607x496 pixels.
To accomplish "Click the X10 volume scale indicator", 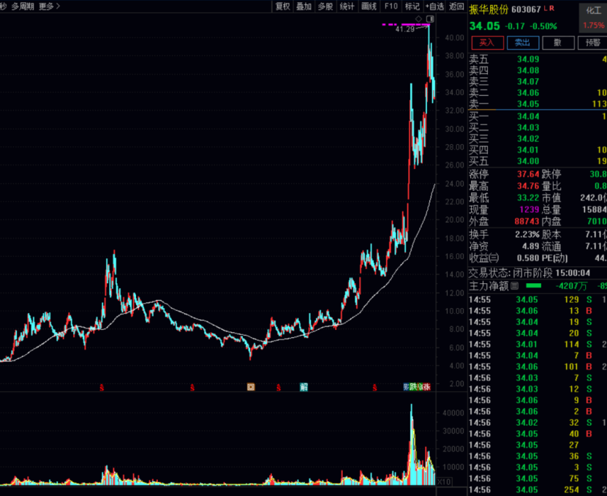I will tap(444, 481).
